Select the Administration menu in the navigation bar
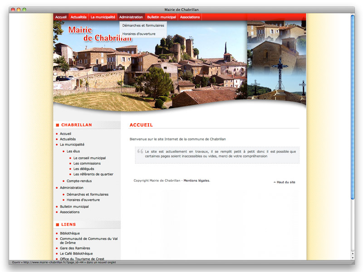 coord(131,17)
